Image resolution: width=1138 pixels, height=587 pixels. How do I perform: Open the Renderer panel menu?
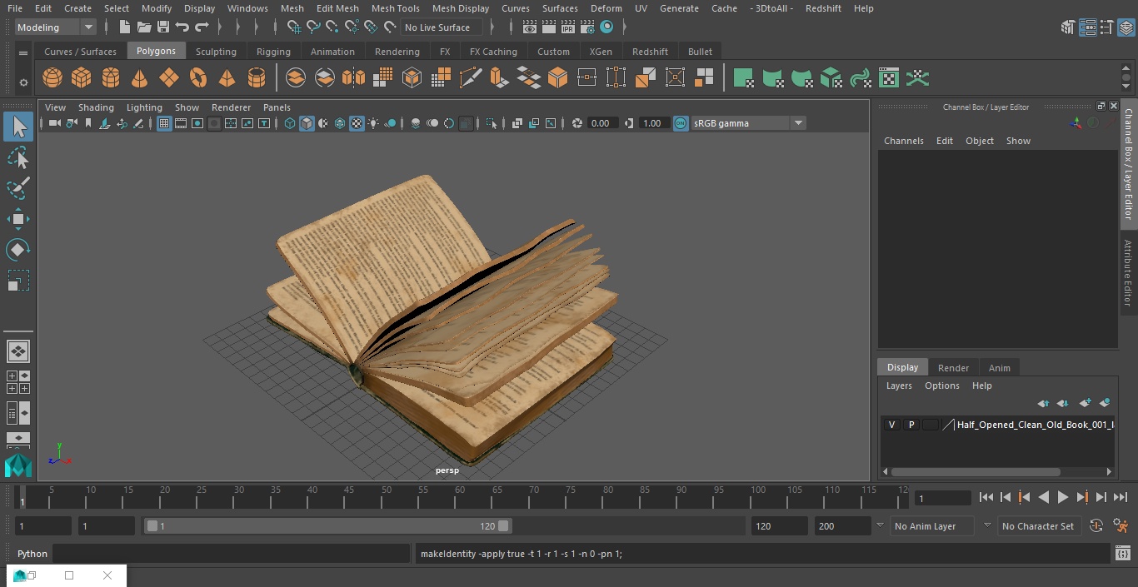(231, 107)
